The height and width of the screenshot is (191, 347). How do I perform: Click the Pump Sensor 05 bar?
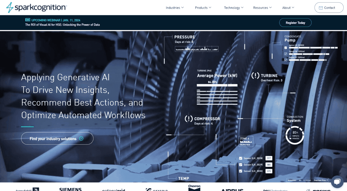(x=313, y=48)
